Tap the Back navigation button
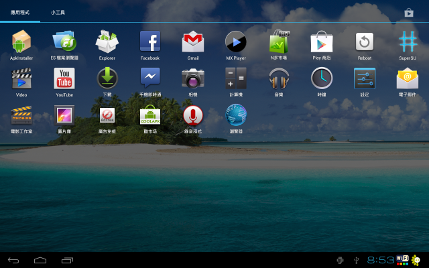The height and width of the screenshot is (268, 429). [x=13, y=261]
